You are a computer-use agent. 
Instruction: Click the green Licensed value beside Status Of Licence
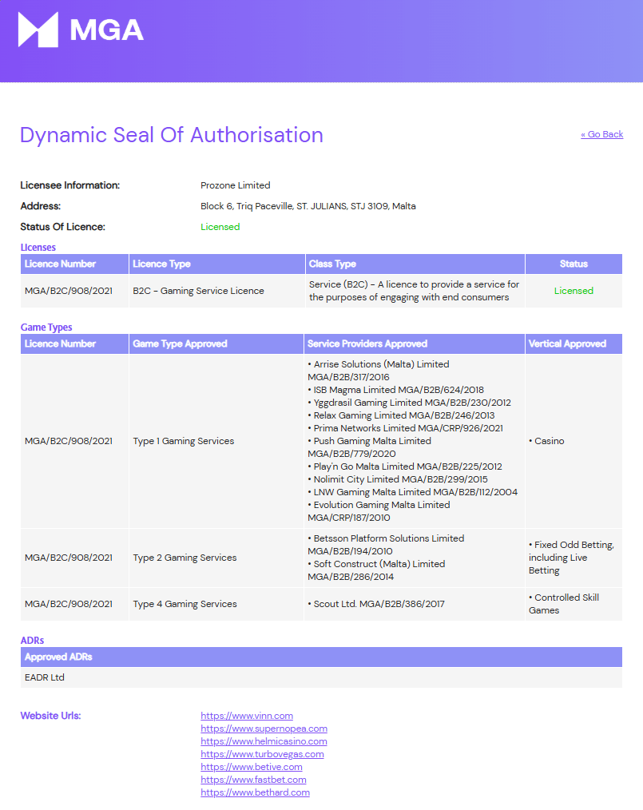[x=220, y=227]
